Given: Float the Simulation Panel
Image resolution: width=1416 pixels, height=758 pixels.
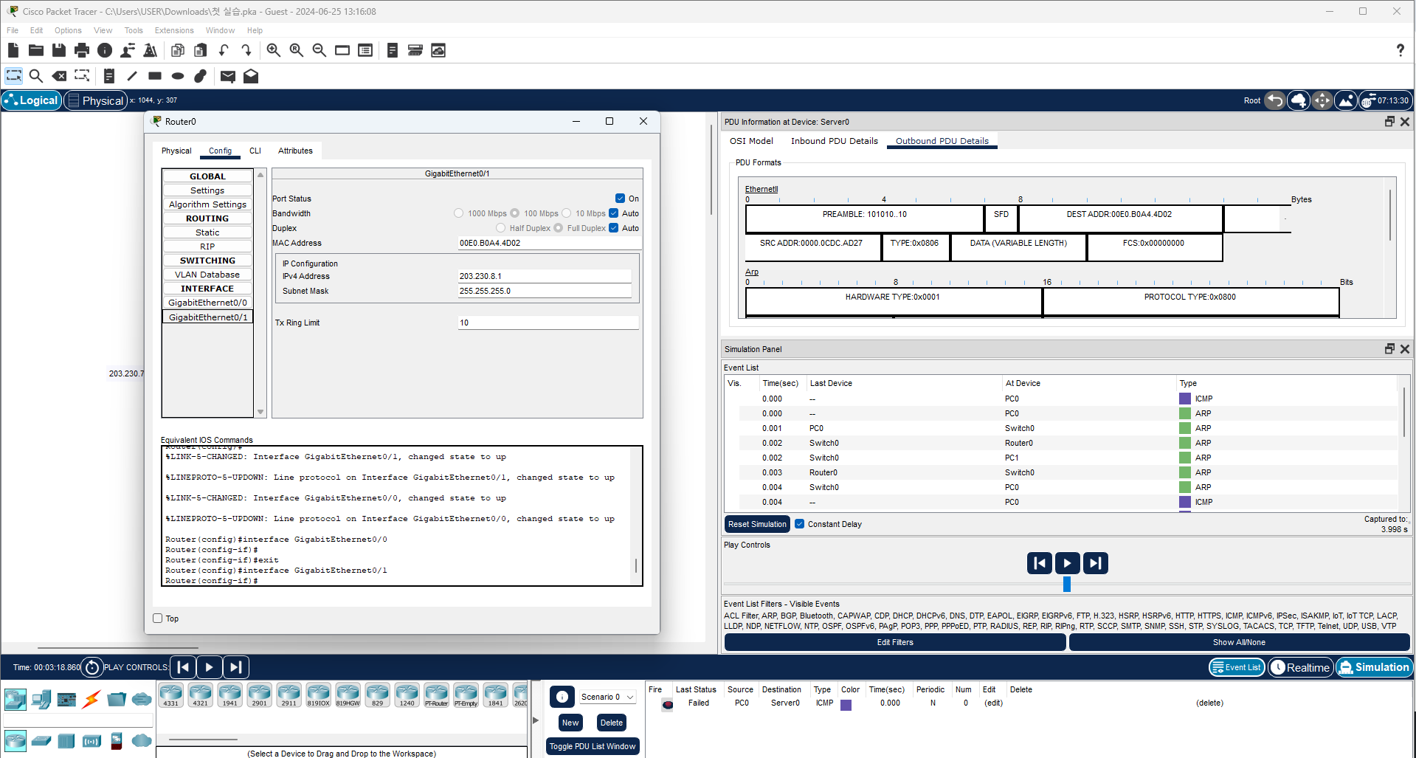Looking at the screenshot, I should coord(1389,349).
